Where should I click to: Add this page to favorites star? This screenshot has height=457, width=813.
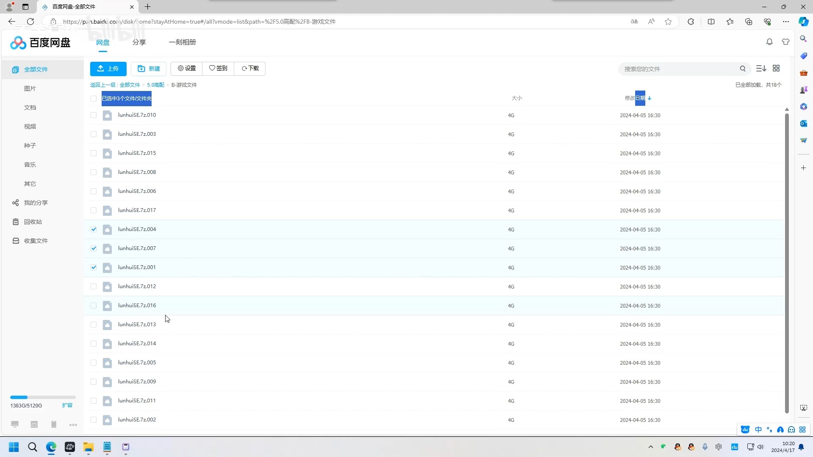point(668,22)
